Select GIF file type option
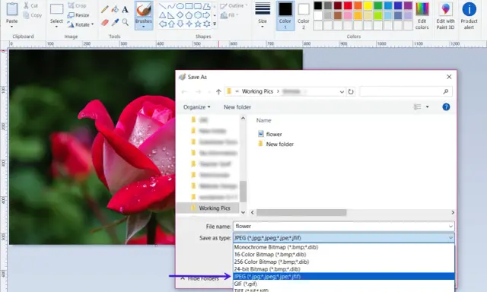 [x=344, y=284]
